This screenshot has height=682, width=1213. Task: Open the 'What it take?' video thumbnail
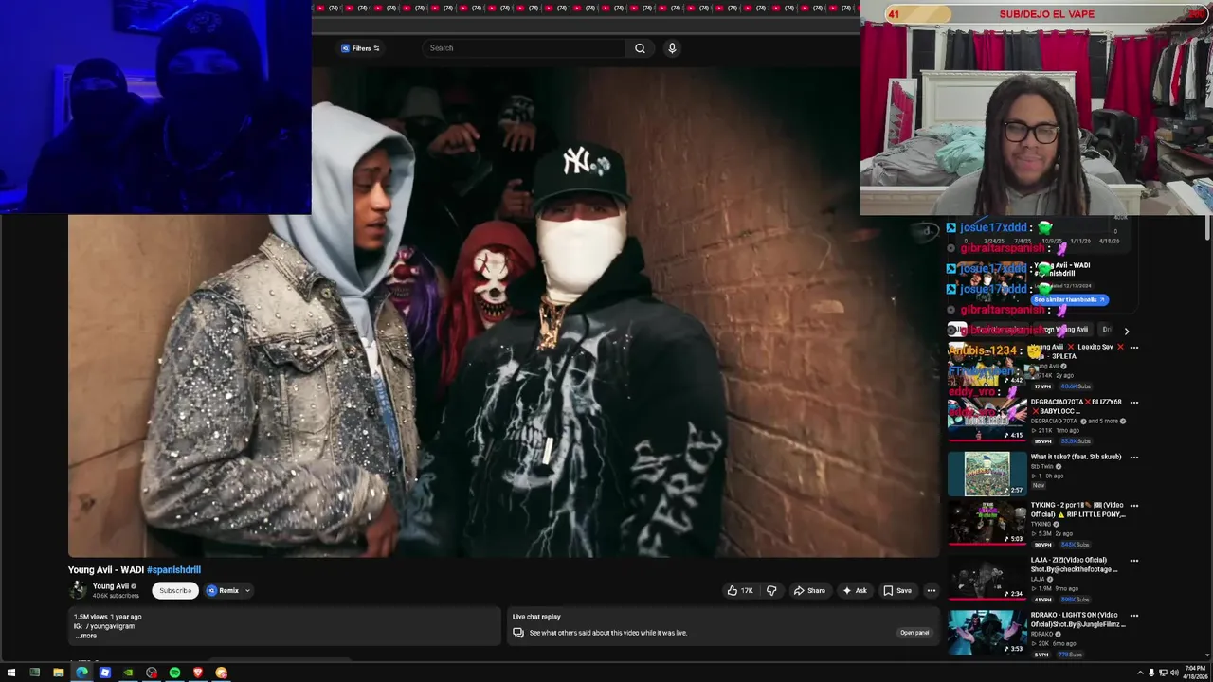987,474
